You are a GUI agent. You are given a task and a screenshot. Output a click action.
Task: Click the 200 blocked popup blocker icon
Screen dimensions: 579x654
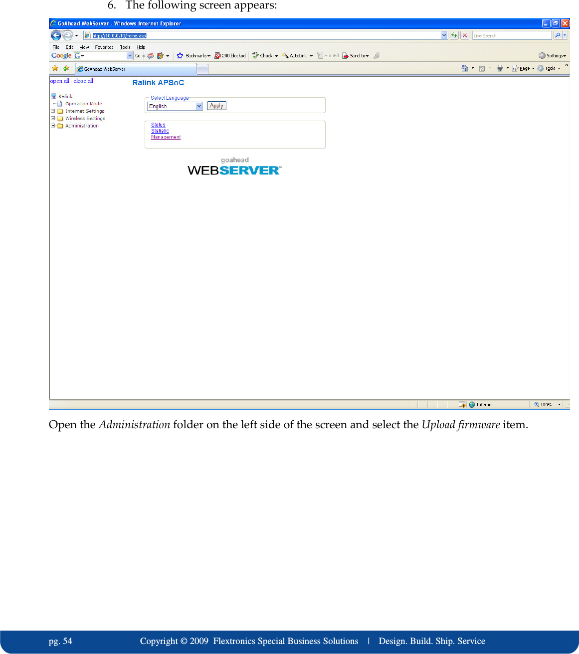pyautogui.click(x=218, y=55)
